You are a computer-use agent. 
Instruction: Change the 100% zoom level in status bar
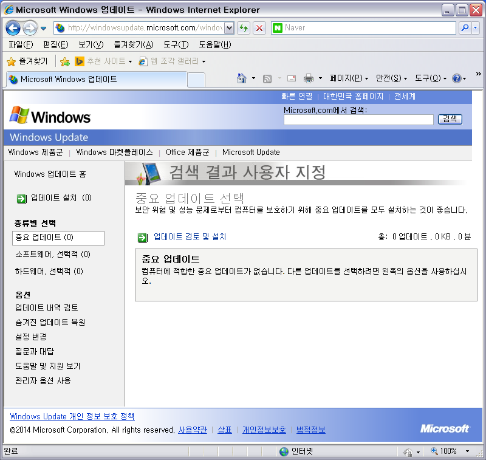coord(450,451)
